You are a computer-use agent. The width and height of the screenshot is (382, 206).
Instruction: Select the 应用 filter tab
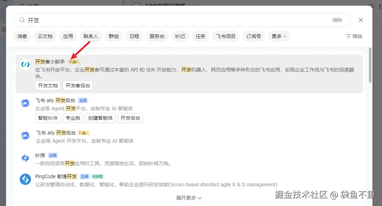click(68, 36)
